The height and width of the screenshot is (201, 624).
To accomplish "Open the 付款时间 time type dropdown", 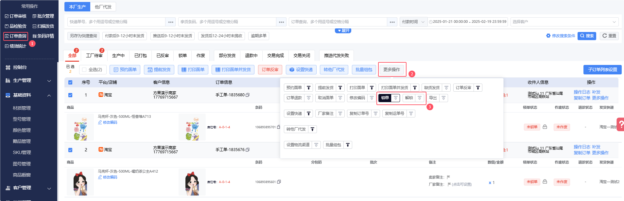I will point(413,22).
